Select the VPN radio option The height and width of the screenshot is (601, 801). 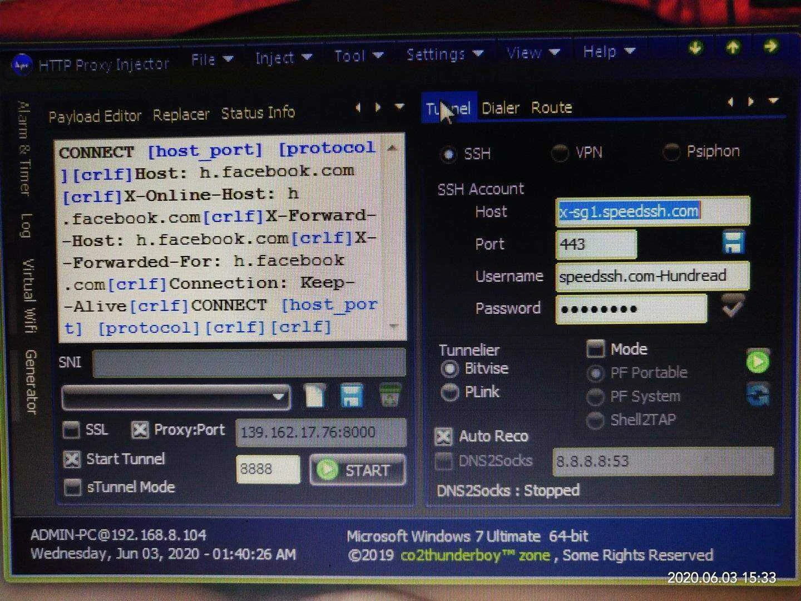coord(559,152)
